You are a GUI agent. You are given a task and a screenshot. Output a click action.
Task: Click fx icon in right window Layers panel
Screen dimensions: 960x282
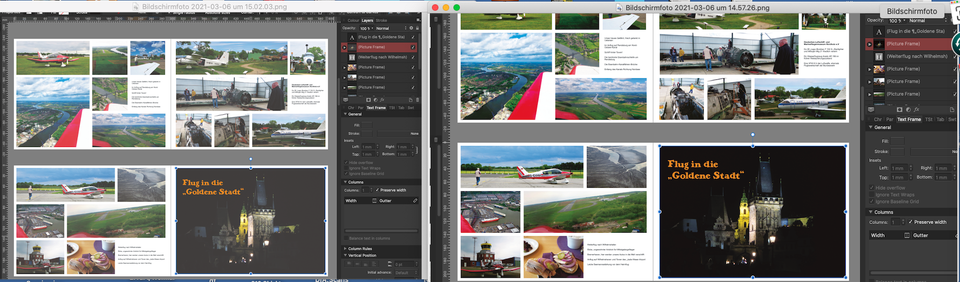[x=917, y=109]
